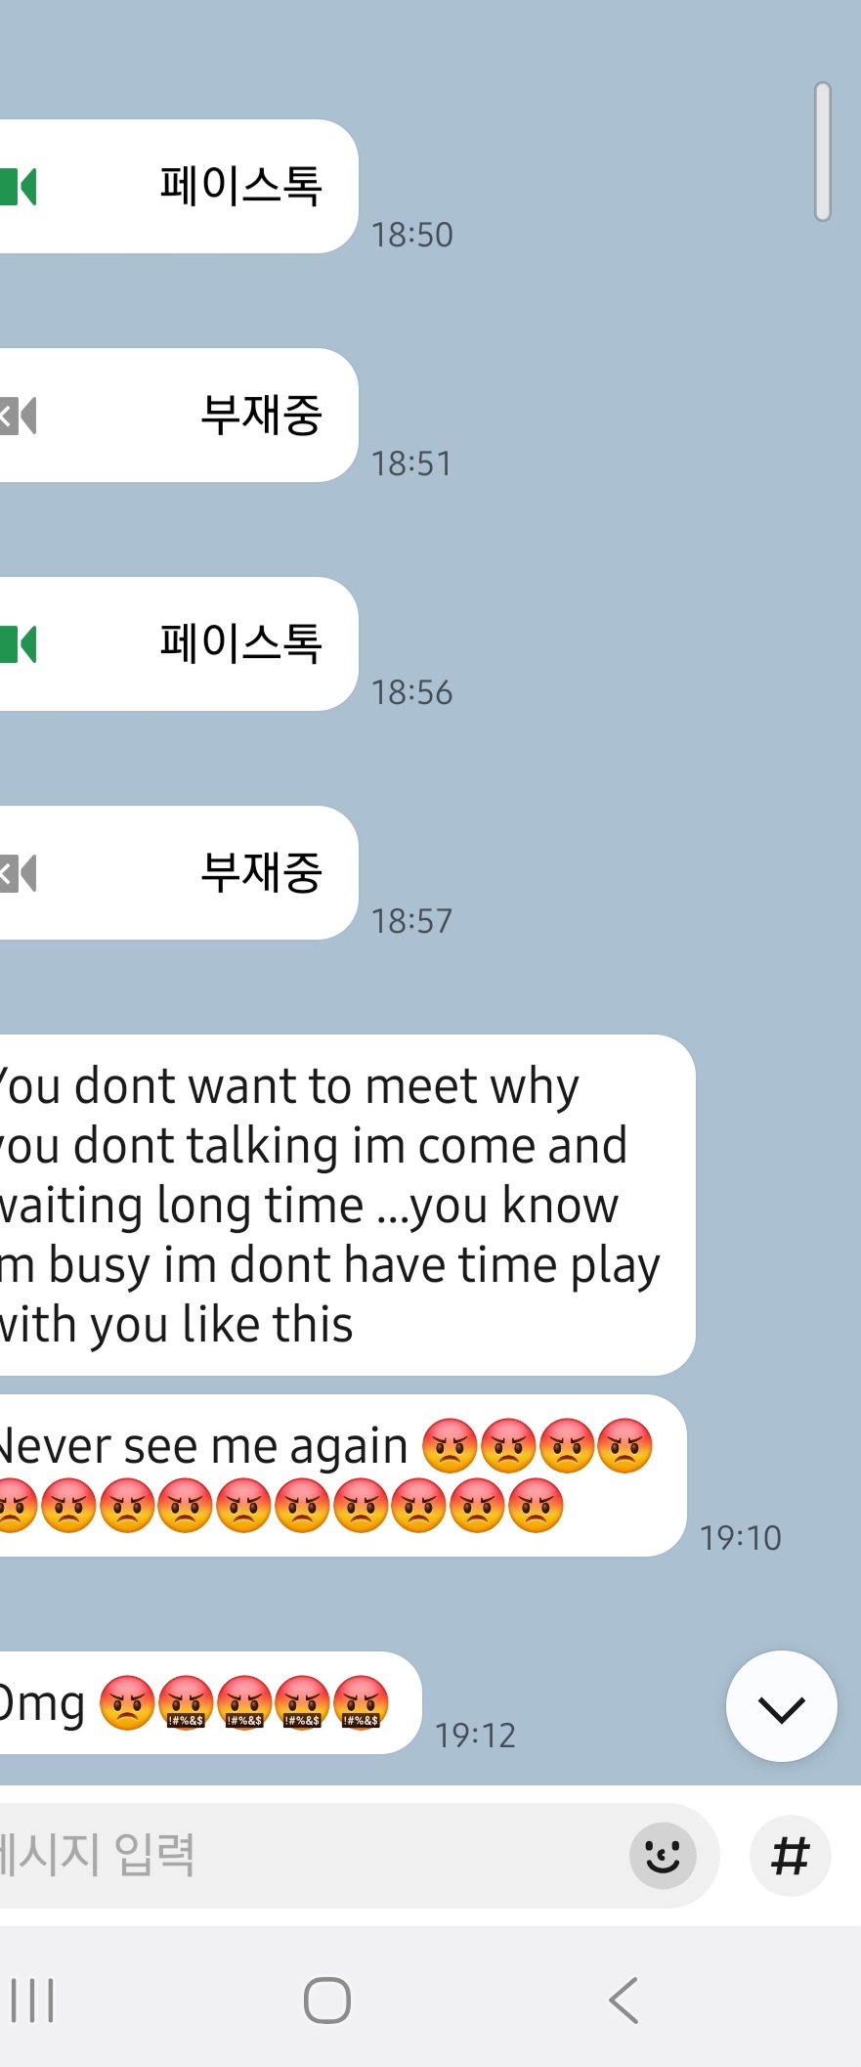This screenshot has height=2067, width=861.
Task: Tap the 19:10 message timestamp
Action: [741, 1538]
